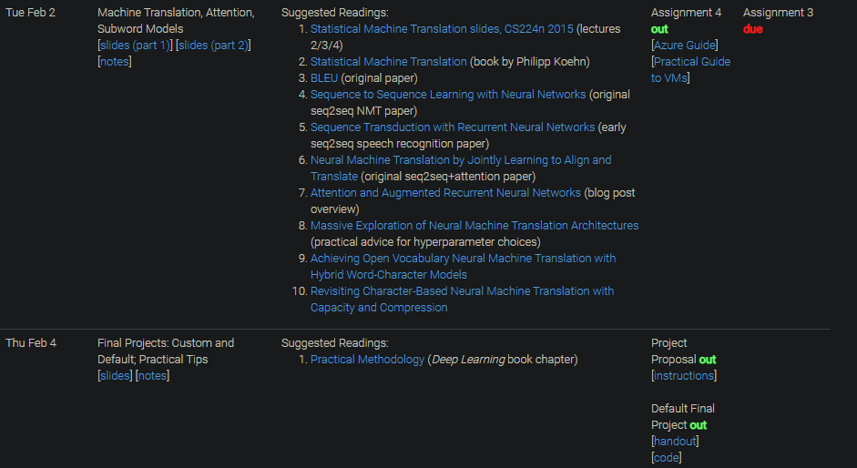Open Practical Methodology reading link
This screenshot has height=468, width=857.
(x=367, y=360)
